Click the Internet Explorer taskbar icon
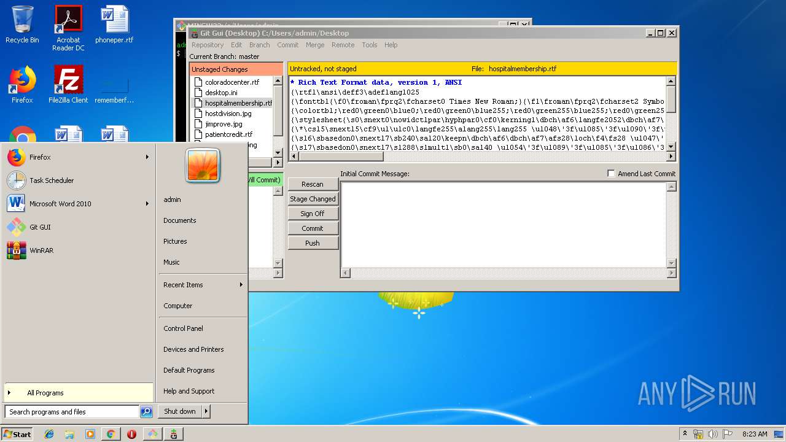This screenshot has height=442, width=786. (49, 434)
